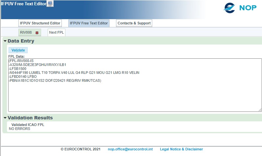Open the Next FPL tab
The image size is (262, 156).
coord(57,32)
